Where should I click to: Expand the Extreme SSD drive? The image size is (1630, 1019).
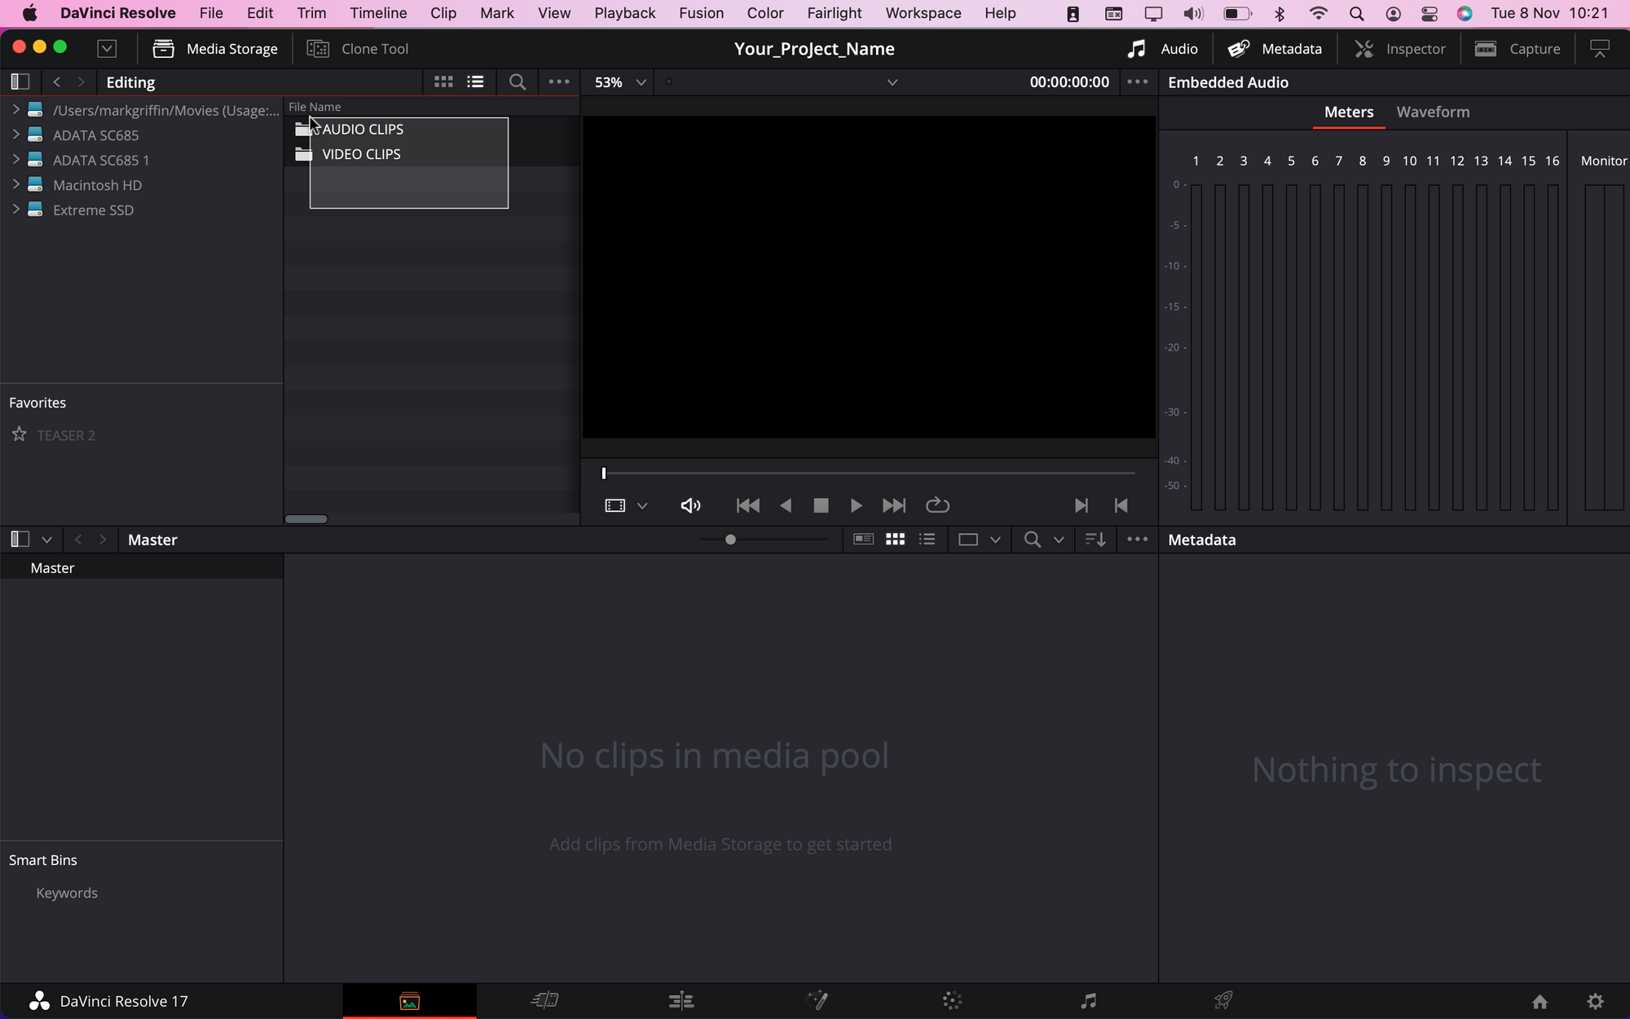coord(15,210)
